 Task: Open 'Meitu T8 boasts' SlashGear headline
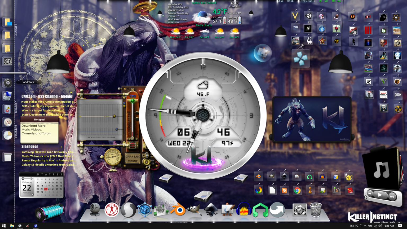tap(48, 156)
